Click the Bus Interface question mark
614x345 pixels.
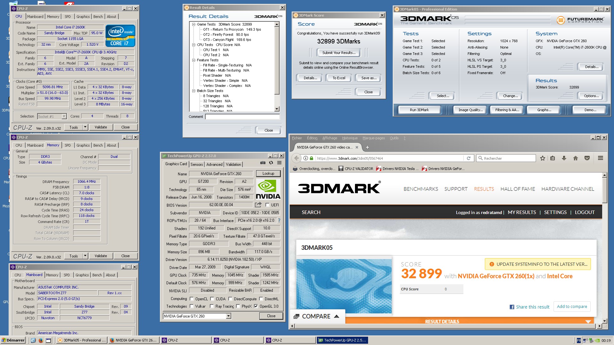(279, 220)
